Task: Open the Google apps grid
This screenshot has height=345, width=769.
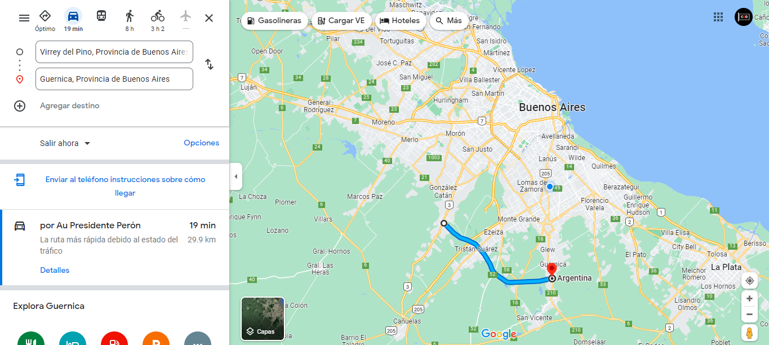Action: [718, 17]
